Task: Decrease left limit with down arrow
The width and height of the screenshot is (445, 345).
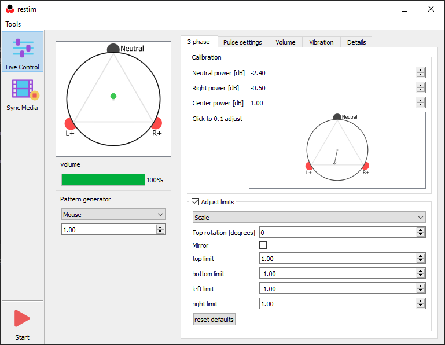Action: pyautogui.click(x=421, y=291)
